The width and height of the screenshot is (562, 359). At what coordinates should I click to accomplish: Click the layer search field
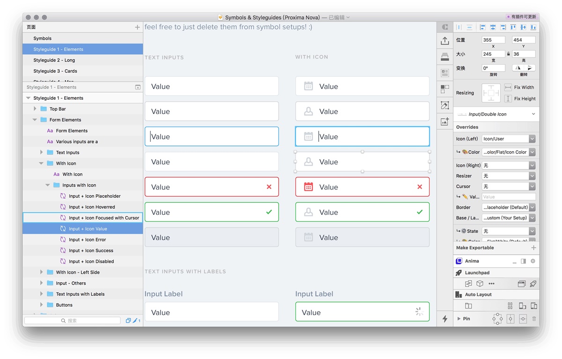point(72,321)
